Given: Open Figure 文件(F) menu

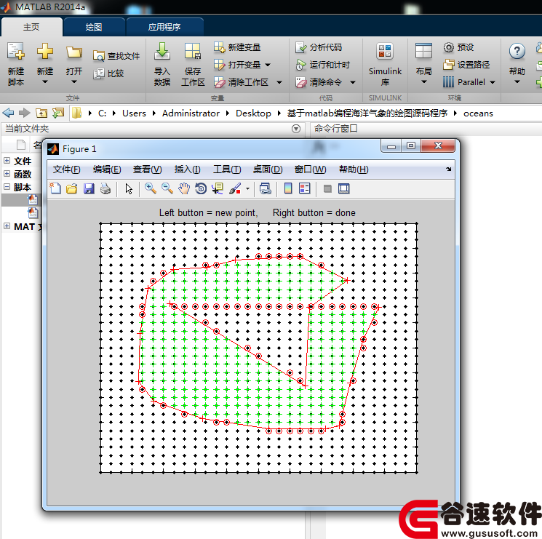Looking at the screenshot, I should pos(67,169).
